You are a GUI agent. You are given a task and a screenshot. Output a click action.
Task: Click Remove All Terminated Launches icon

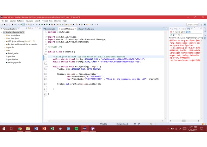[x=176, y=32]
